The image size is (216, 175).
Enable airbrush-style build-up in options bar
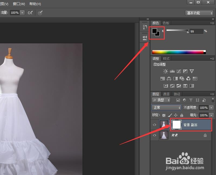[30, 13]
